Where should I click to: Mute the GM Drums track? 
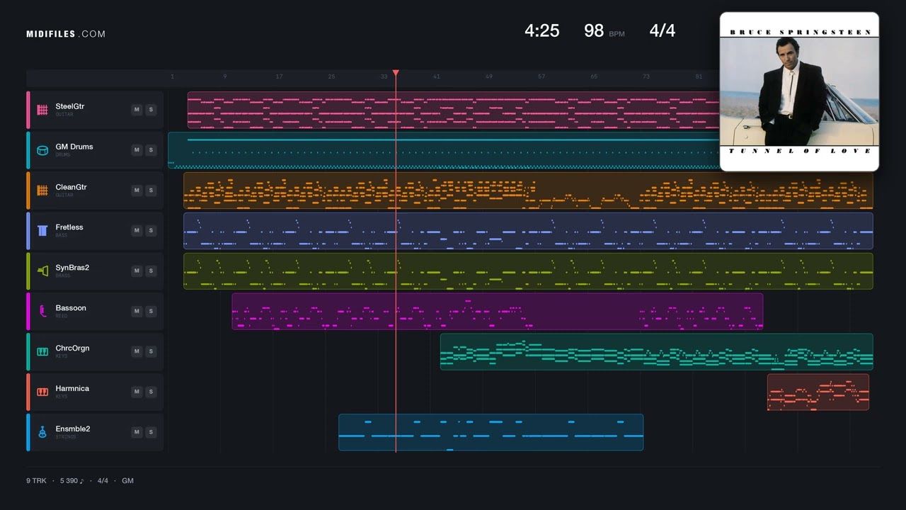pos(137,150)
